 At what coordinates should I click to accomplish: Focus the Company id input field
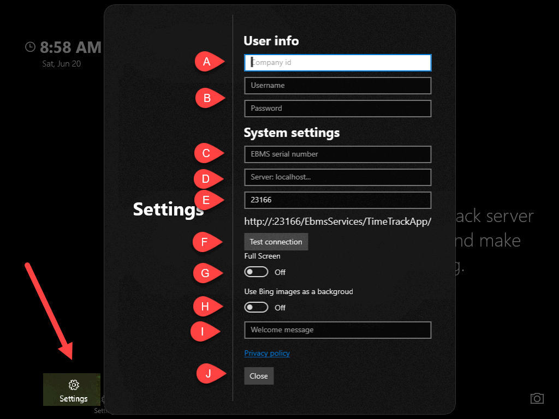337,63
